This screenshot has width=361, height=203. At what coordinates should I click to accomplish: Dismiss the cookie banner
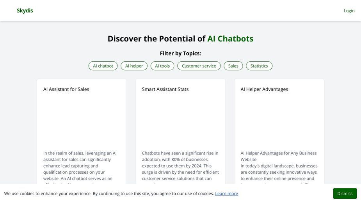pos(345,194)
